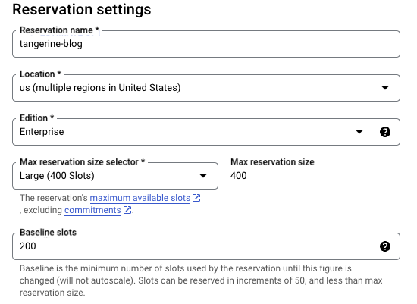Screen dimensions: 417x304
Task: Click the Baseline helper description paragraph
Action: (201, 280)
